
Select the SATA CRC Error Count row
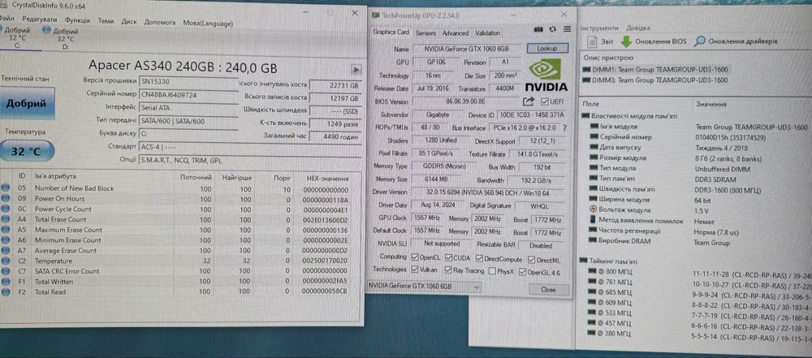coord(180,271)
